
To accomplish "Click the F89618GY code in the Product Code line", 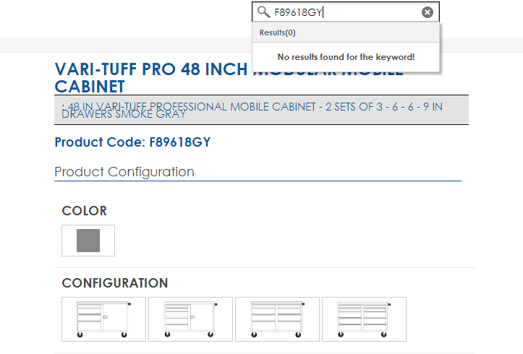I will (x=179, y=142).
